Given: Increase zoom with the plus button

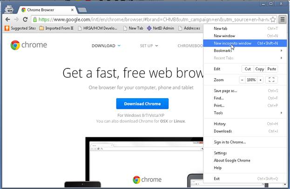Looking at the screenshot, I should pos(260,80).
